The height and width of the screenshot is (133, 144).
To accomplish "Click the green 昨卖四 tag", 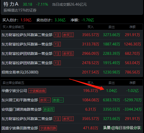I will pyautogui.click(x=49, y=109).
